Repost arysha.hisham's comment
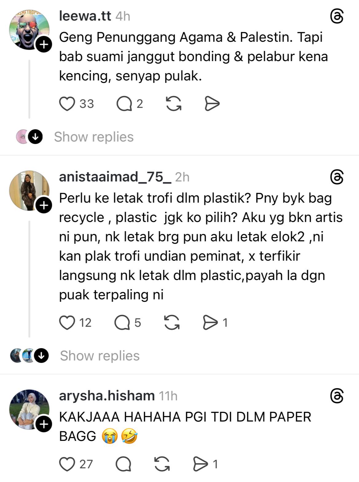Image resolution: width=359 pixels, height=482 pixels. coord(162,464)
